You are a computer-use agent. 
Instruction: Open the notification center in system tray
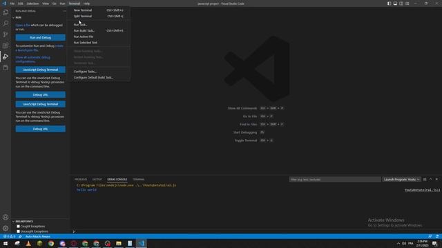point(434,243)
